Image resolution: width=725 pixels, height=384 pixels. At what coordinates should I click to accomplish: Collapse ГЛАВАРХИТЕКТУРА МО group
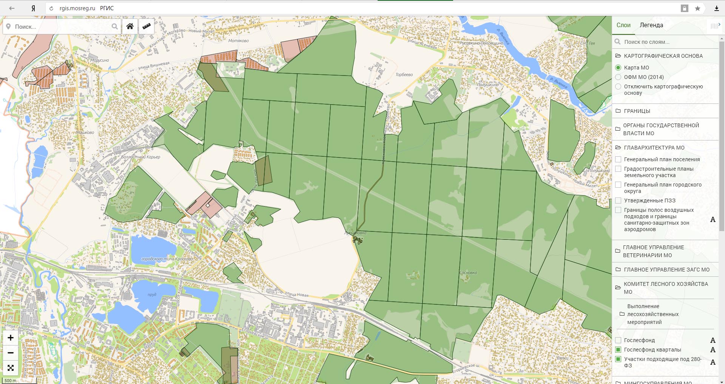coord(654,148)
